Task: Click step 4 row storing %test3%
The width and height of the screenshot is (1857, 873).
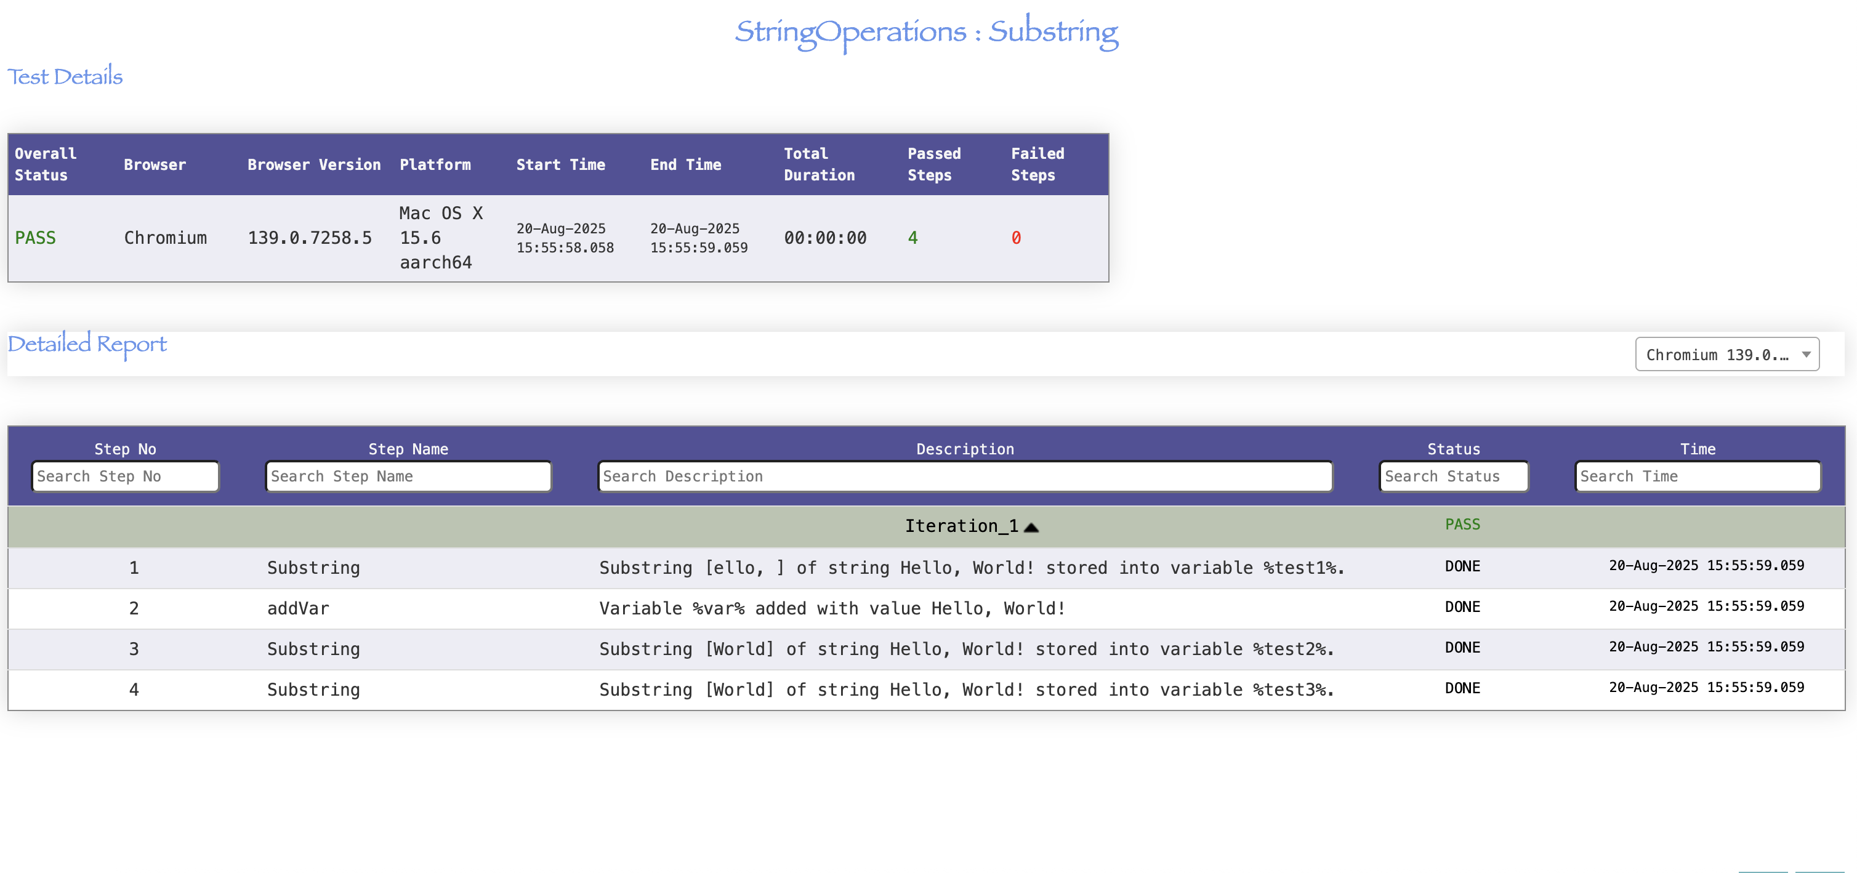Action: 966,690
